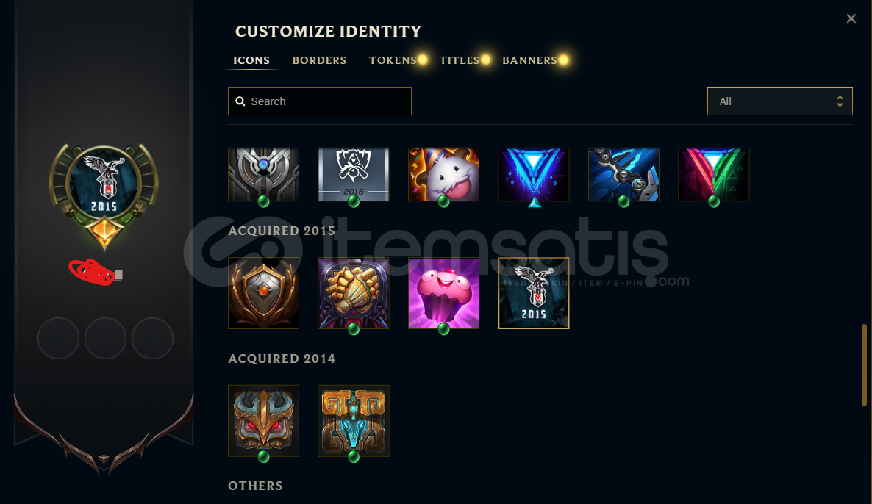Image resolution: width=872 pixels, height=504 pixels.
Task: Open the Banners tab
Action: [529, 60]
